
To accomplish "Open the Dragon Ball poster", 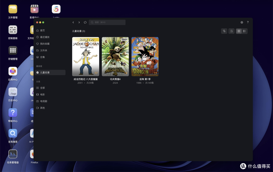I will click(x=145, y=56).
